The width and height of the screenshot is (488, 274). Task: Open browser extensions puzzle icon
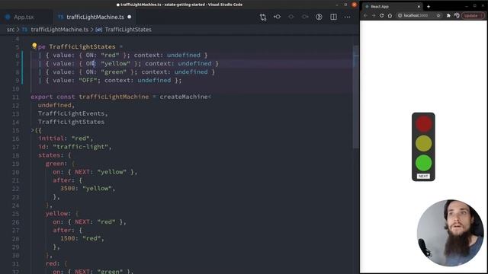coord(448,15)
